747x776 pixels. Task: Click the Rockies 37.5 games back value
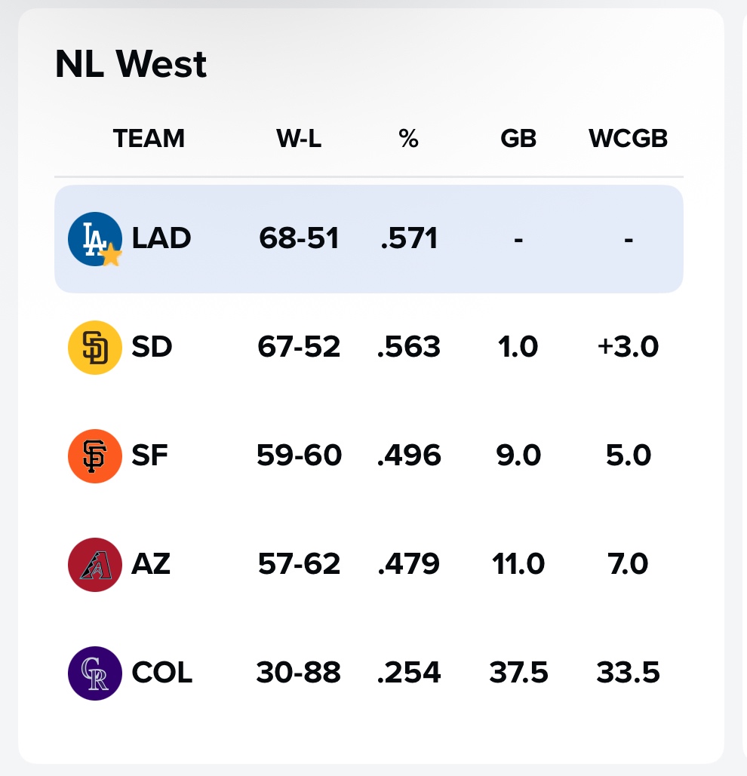pyautogui.click(x=518, y=673)
